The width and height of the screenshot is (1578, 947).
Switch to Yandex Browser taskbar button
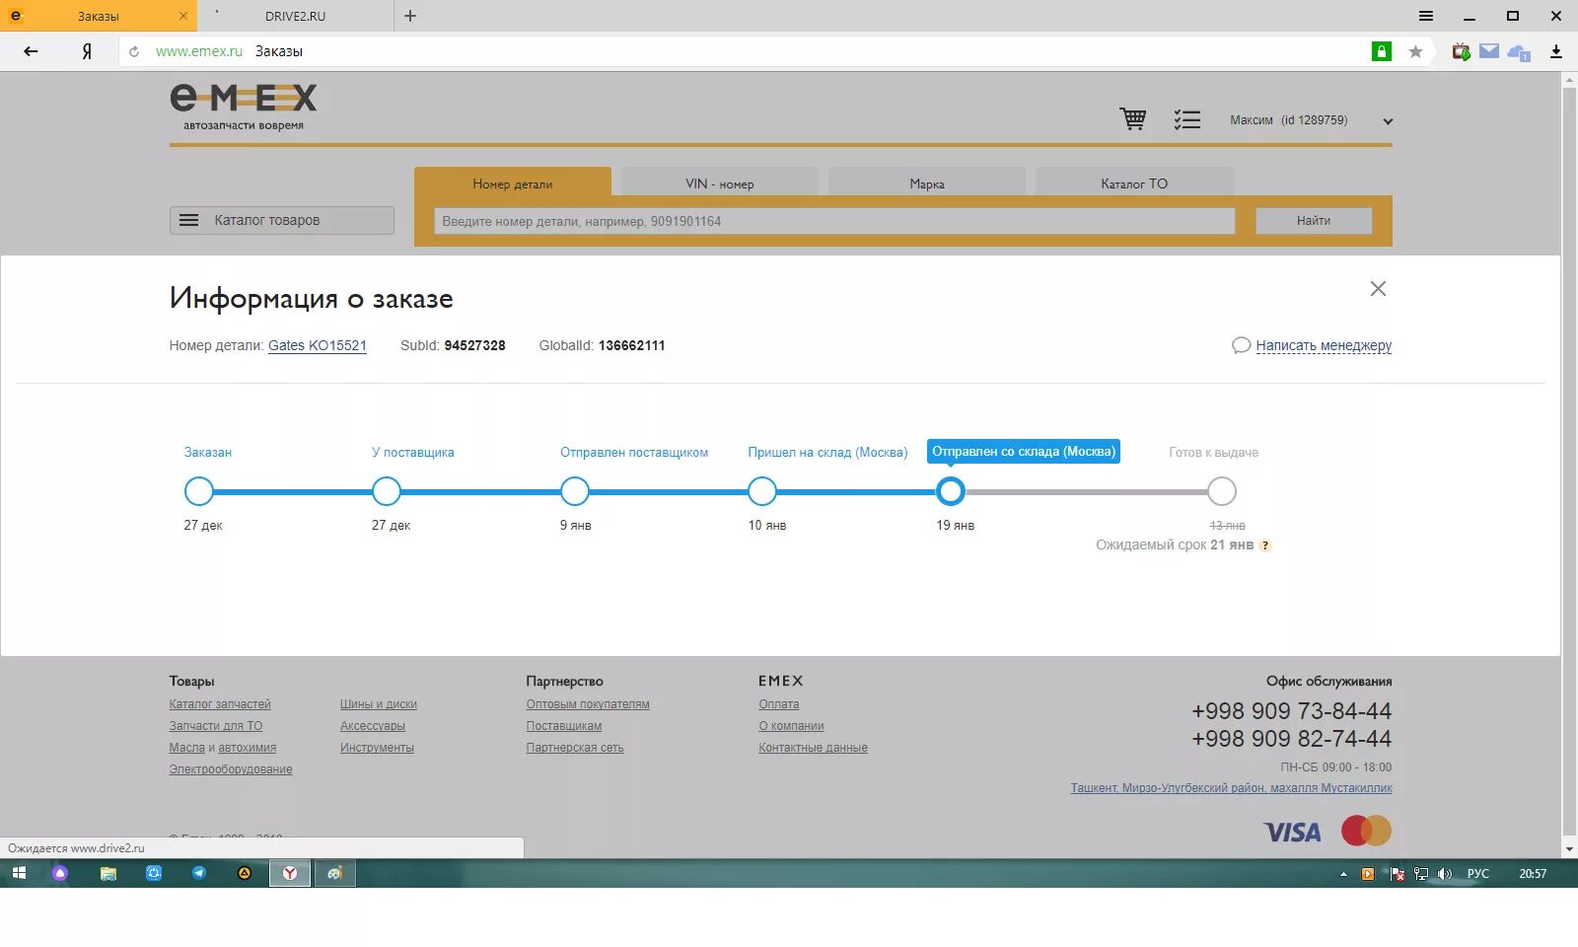[x=290, y=873]
